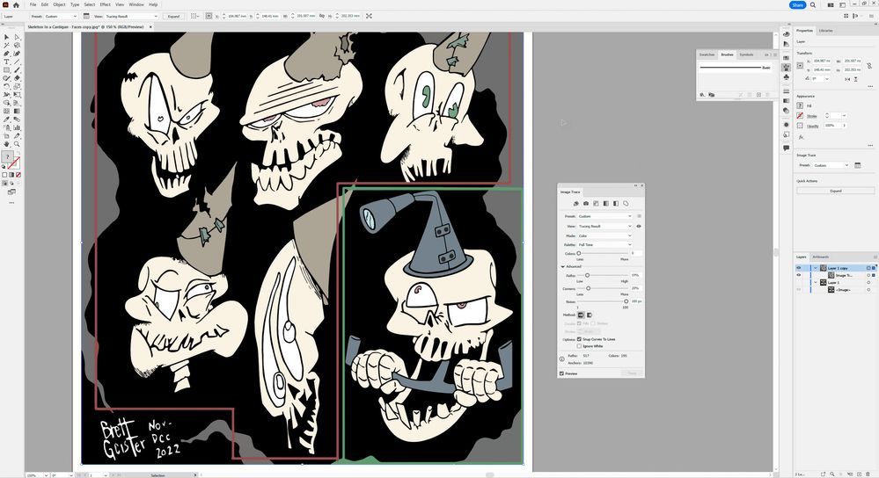Select the Line Segment tool
879x478 pixels.
point(17,62)
